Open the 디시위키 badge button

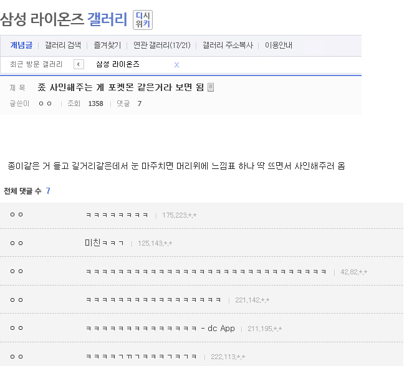coord(143,20)
